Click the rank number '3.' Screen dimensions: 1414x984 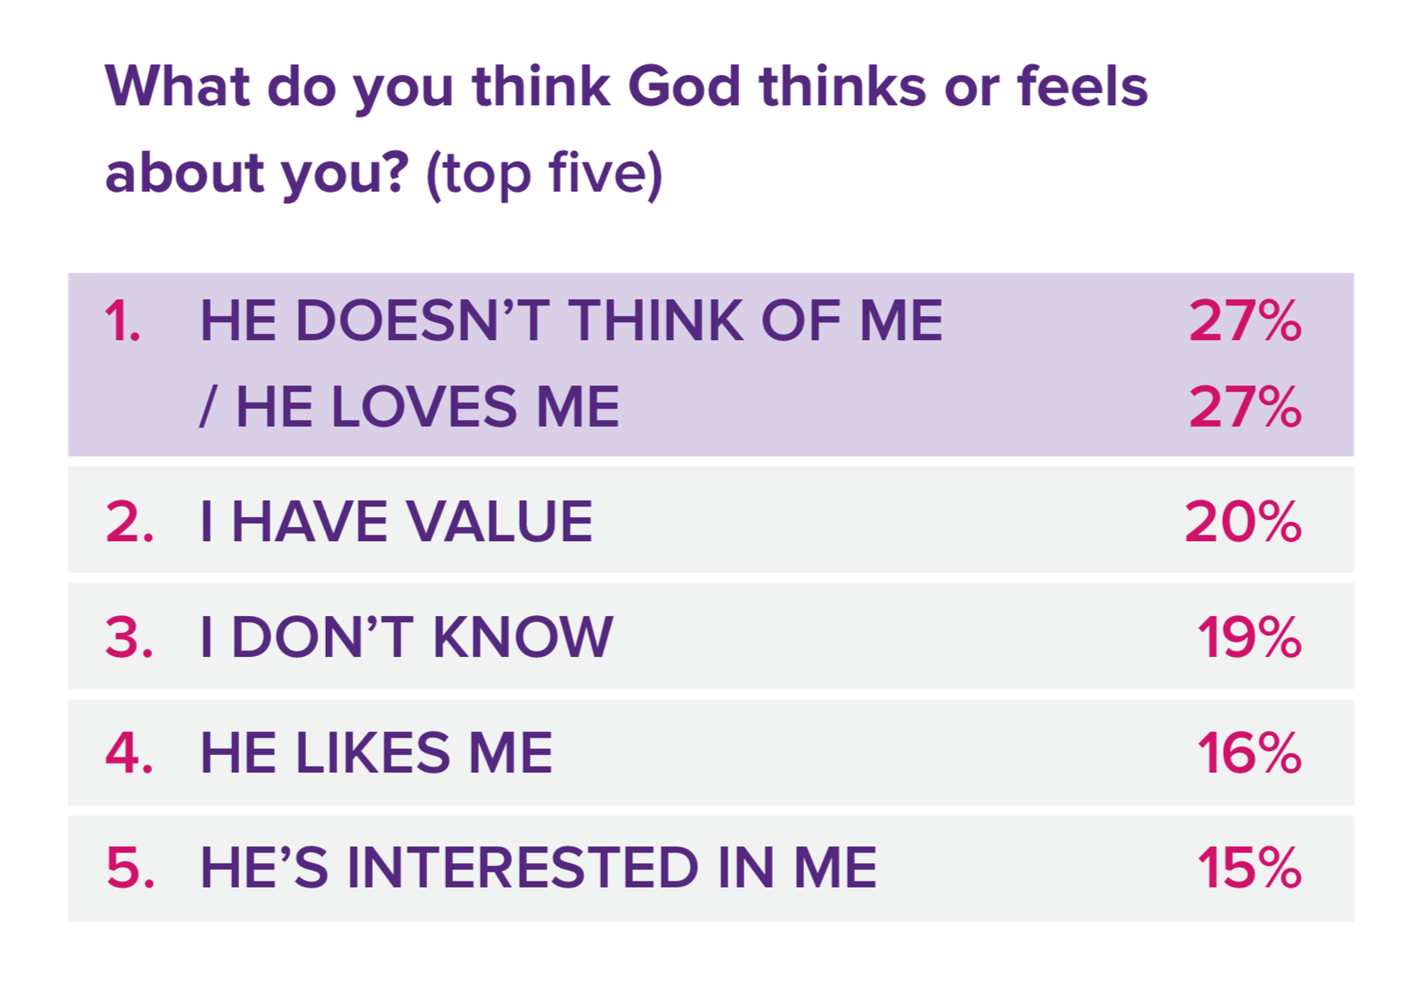pyautogui.click(x=129, y=638)
